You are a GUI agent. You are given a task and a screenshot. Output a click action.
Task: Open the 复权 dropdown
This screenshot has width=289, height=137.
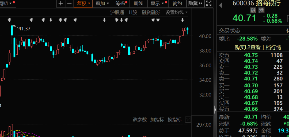pyautogui.click(x=83, y=3)
